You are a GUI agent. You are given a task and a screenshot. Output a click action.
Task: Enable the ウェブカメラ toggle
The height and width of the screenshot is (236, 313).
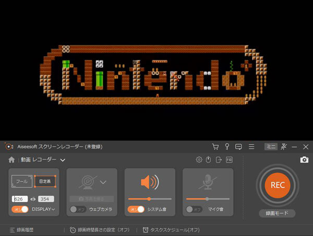coord(78,209)
